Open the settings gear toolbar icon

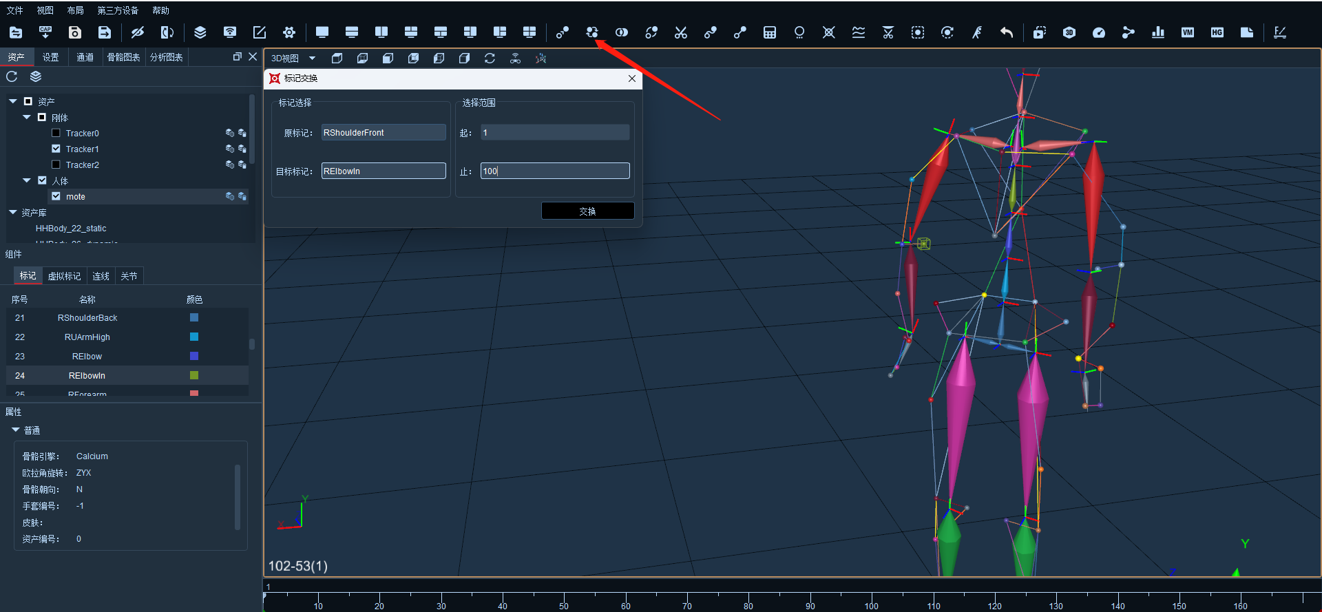click(x=289, y=32)
